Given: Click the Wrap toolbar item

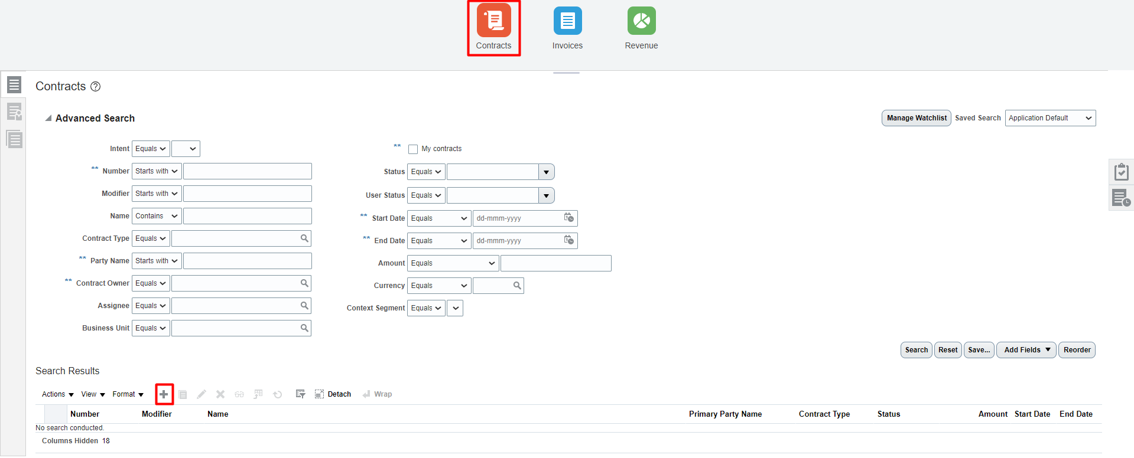Looking at the screenshot, I should pyautogui.click(x=377, y=394).
